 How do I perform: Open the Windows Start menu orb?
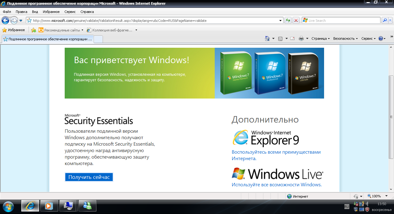(8, 206)
